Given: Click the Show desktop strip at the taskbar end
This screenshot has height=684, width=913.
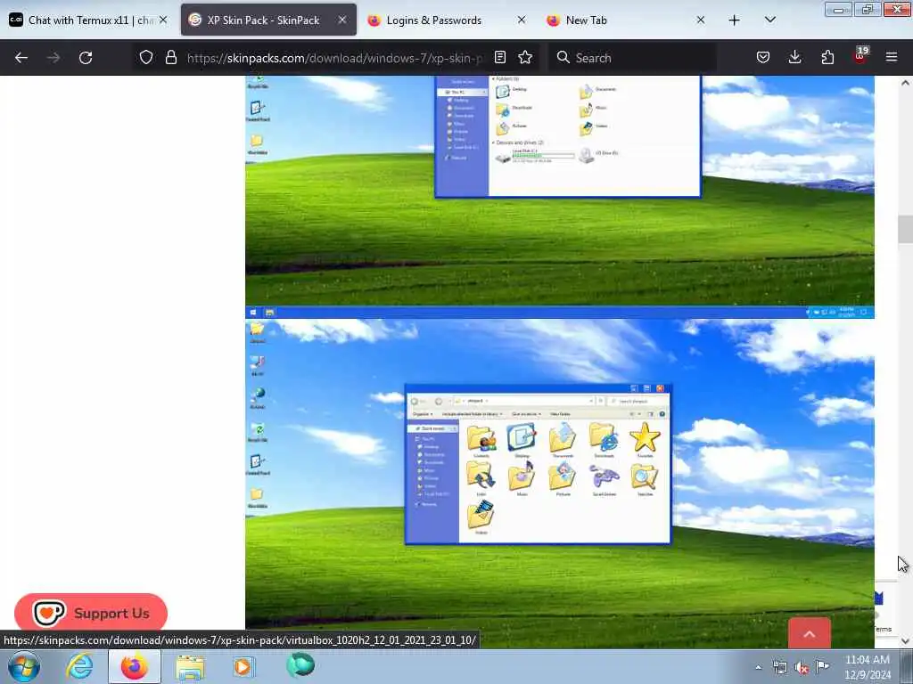Looking at the screenshot, I should (x=907, y=667).
